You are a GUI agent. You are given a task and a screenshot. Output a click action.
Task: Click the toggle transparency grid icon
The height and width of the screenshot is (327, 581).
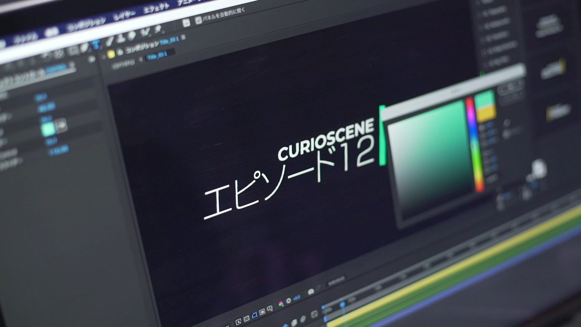point(246,319)
